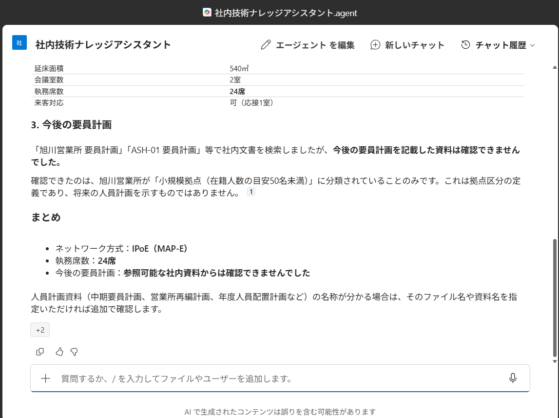Image resolution: width=559 pixels, height=418 pixels.
Task: Click the scrollbar up arrow
Action: tap(555, 67)
